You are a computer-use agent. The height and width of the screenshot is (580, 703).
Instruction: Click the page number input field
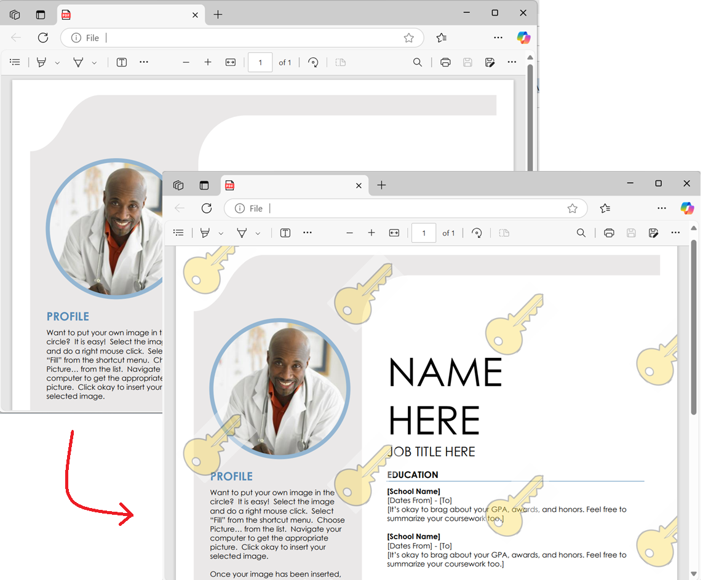click(423, 232)
